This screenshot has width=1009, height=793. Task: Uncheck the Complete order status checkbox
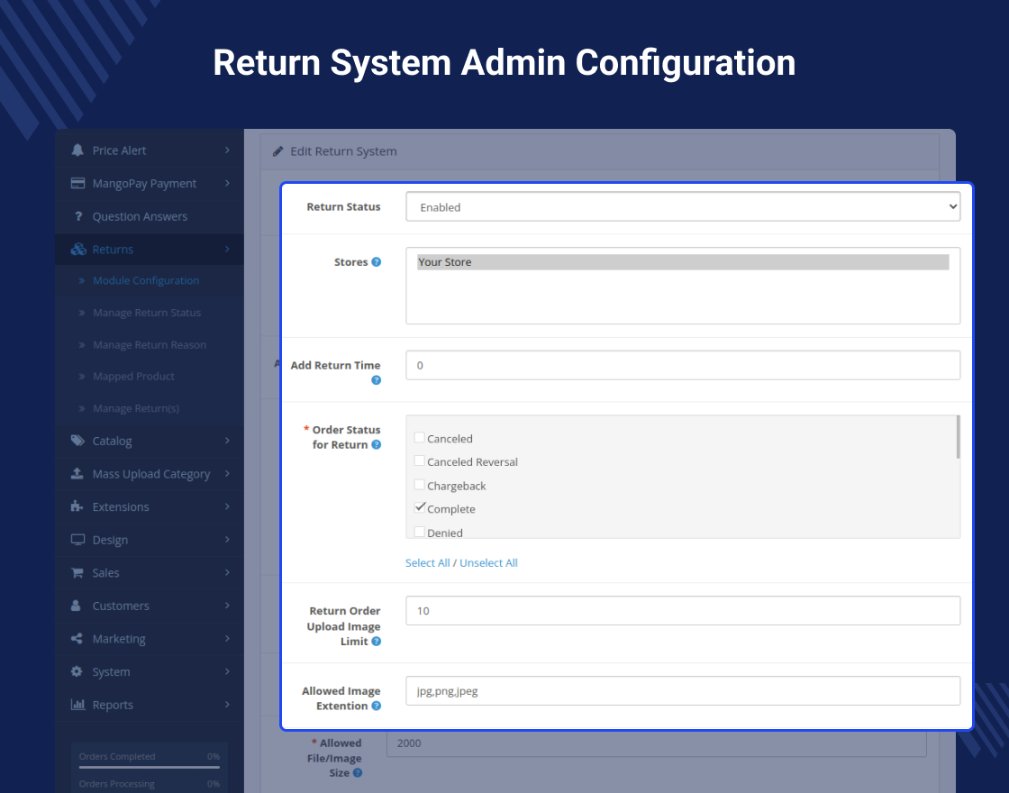pos(420,508)
